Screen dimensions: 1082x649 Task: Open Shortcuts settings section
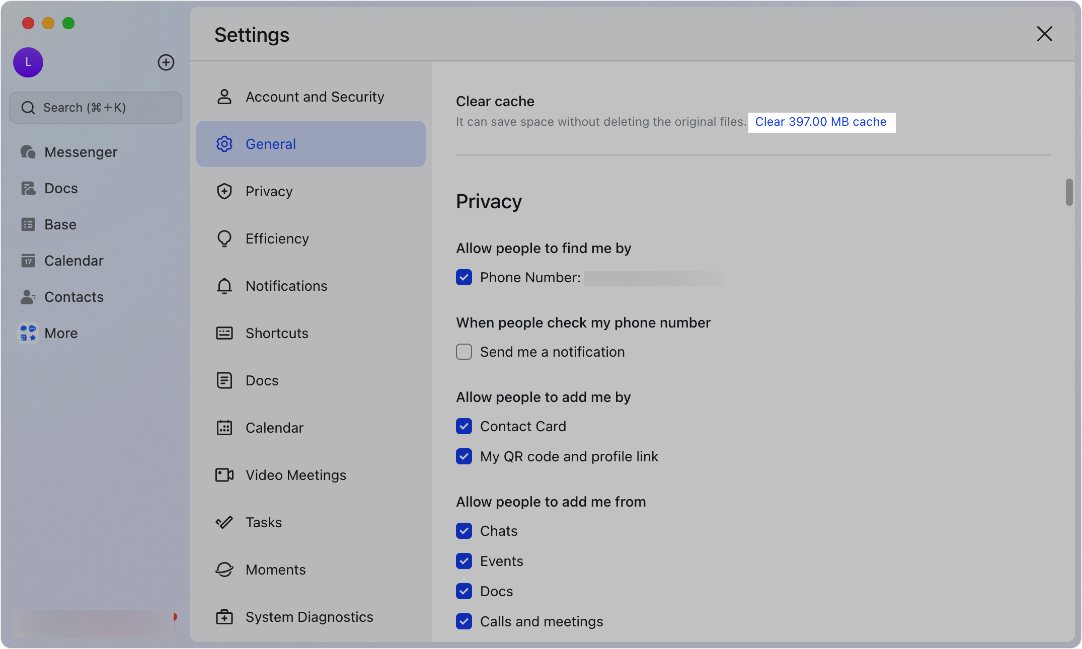pyautogui.click(x=277, y=333)
